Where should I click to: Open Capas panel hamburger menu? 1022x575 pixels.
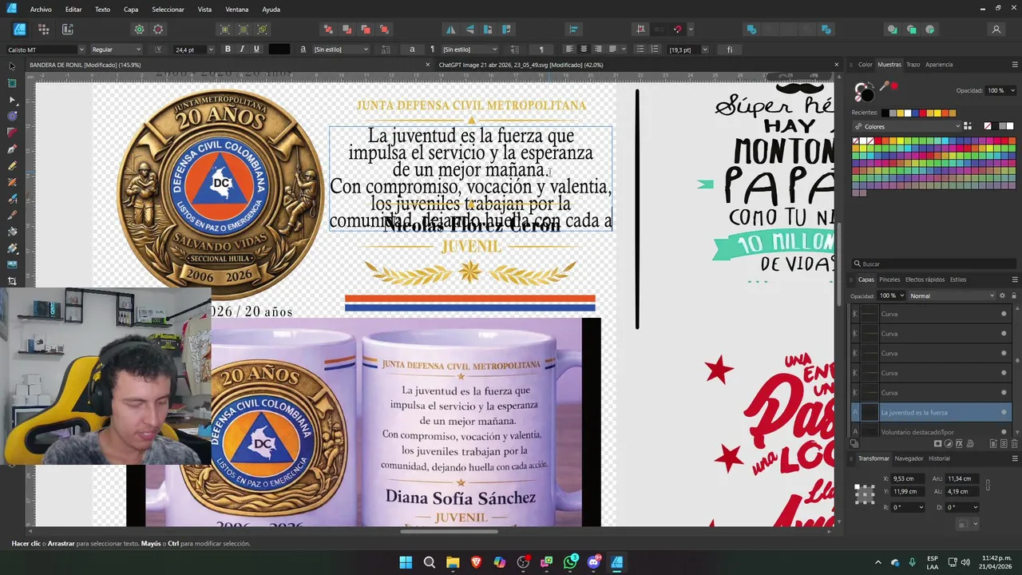pos(1015,280)
